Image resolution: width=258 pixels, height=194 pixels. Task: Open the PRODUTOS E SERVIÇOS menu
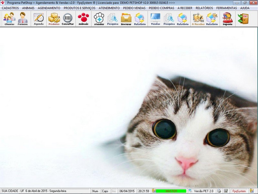[x=79, y=8]
